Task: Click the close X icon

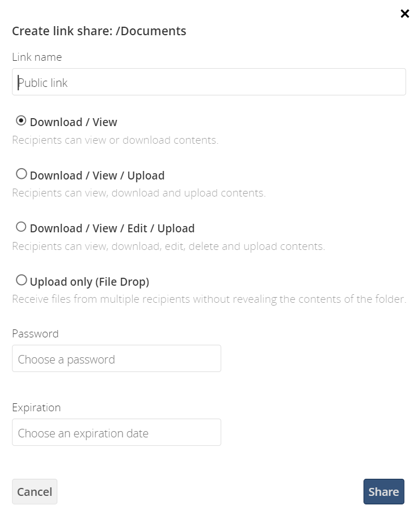Action: (x=405, y=14)
